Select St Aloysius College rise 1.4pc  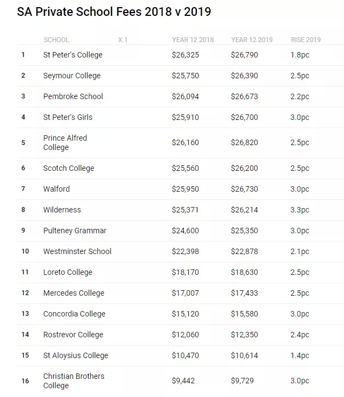tap(300, 355)
